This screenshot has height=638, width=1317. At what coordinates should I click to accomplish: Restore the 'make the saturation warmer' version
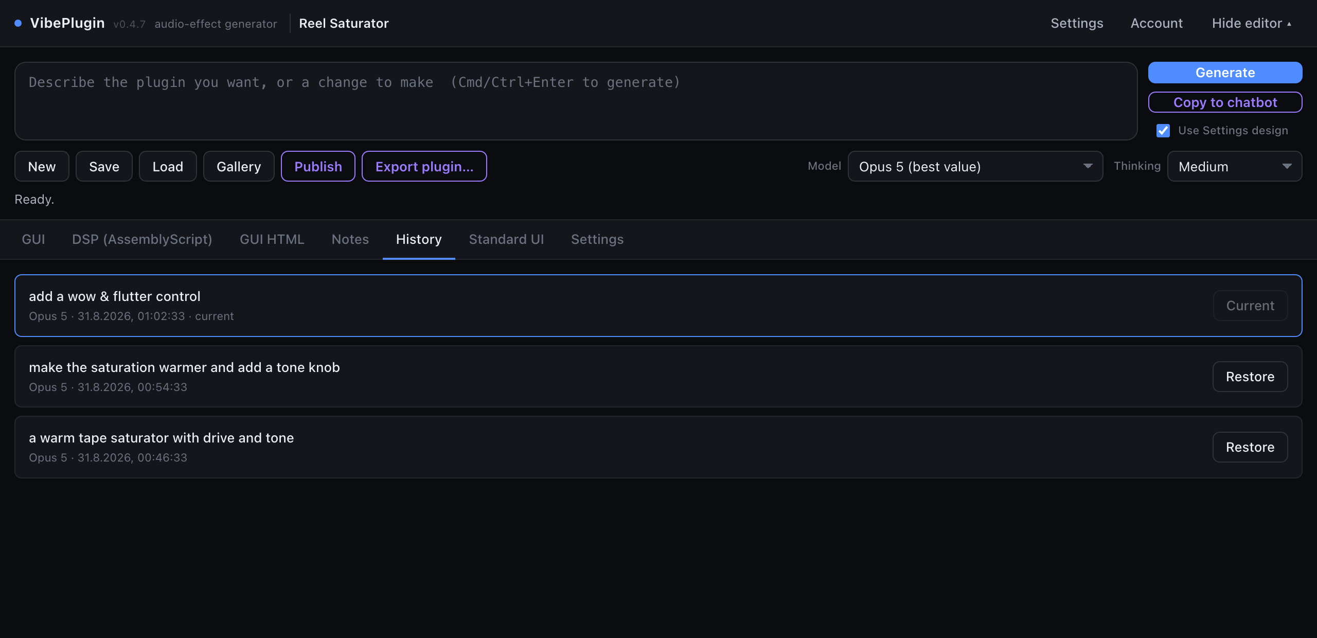(1250, 377)
